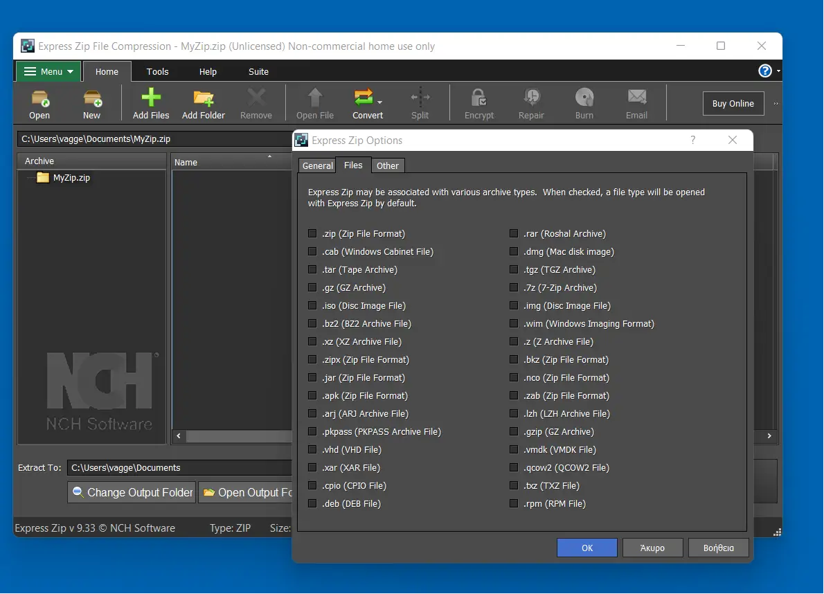This screenshot has width=824, height=594.
Task: Open the green Menu dropdown
Action: coord(48,71)
